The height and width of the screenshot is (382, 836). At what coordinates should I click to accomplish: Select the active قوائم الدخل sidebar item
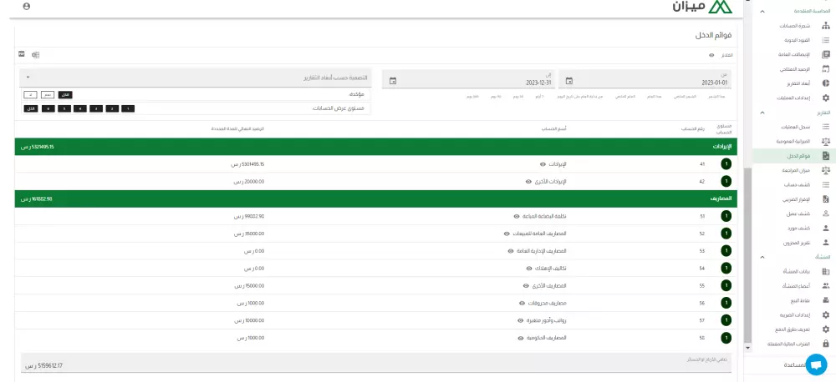click(x=794, y=156)
